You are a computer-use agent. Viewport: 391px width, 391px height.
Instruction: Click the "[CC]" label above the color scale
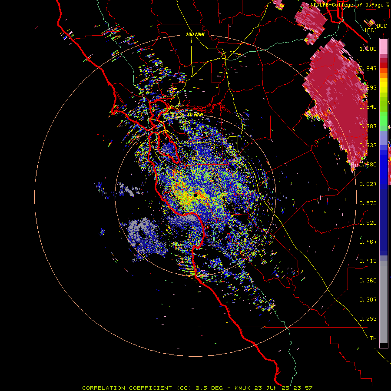(371, 30)
